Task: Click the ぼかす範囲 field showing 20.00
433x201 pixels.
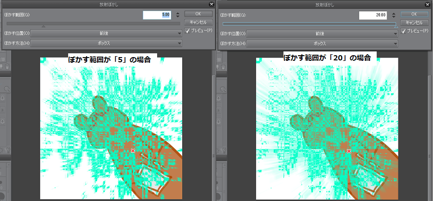Action: click(x=373, y=15)
